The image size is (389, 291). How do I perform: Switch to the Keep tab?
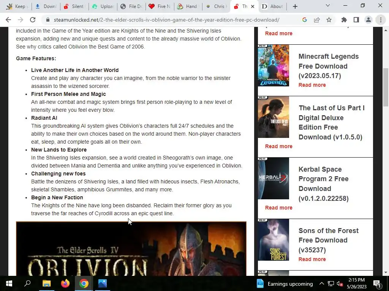coord(17,6)
